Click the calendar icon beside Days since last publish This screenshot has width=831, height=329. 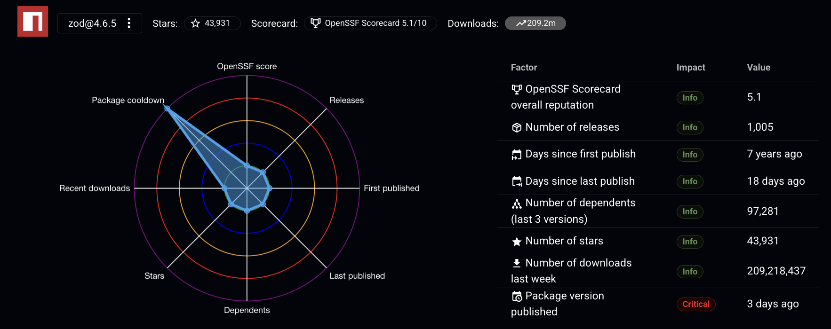517,181
